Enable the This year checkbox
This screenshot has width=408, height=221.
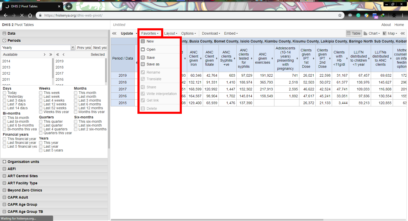click(x=41, y=143)
